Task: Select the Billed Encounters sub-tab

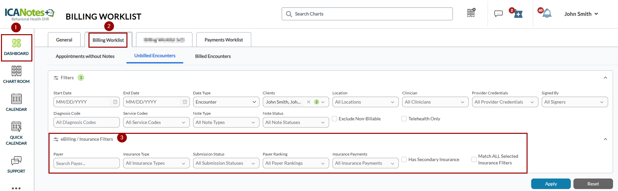Action: point(213,56)
